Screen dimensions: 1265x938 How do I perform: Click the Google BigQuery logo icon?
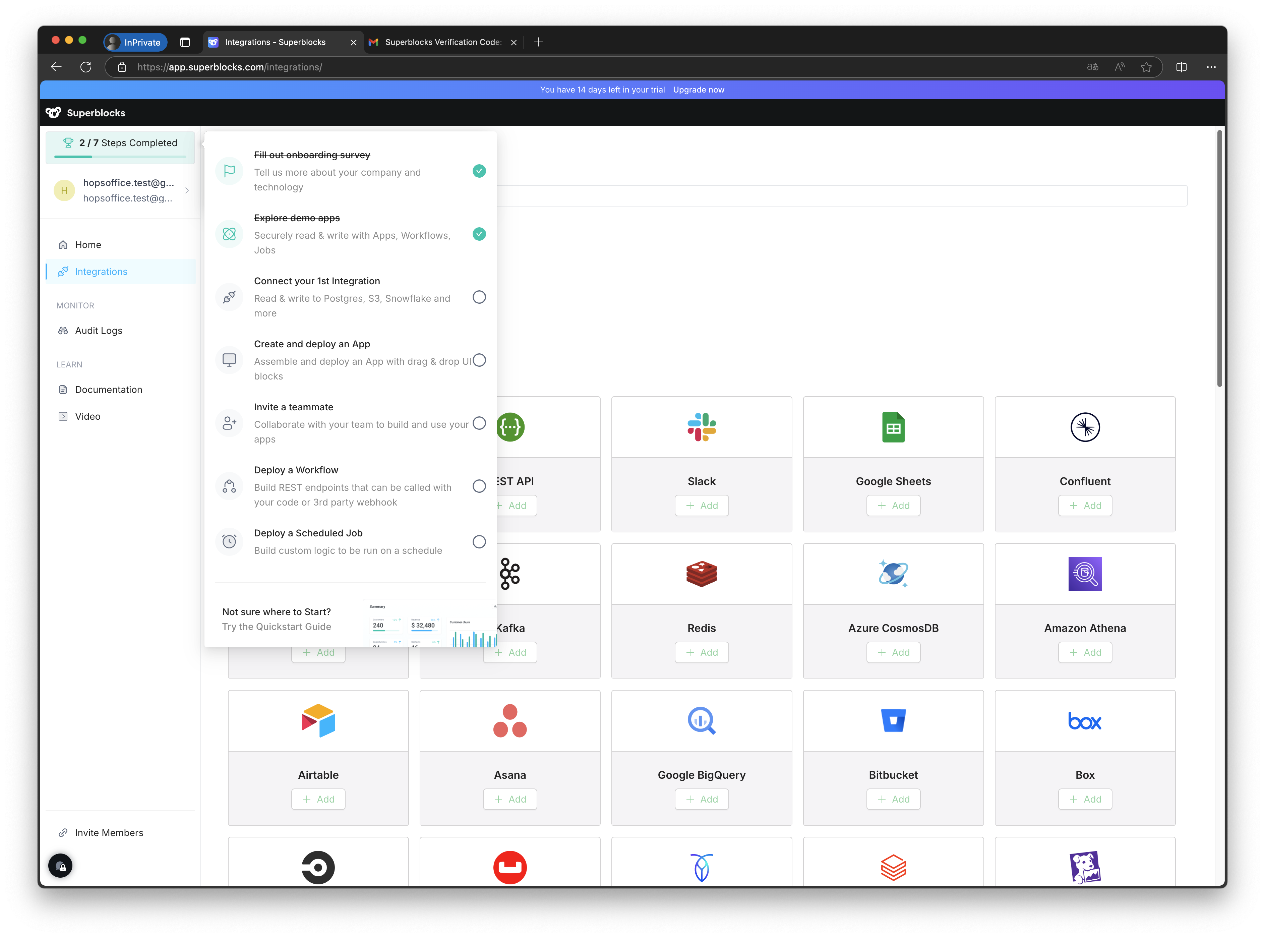pos(702,720)
